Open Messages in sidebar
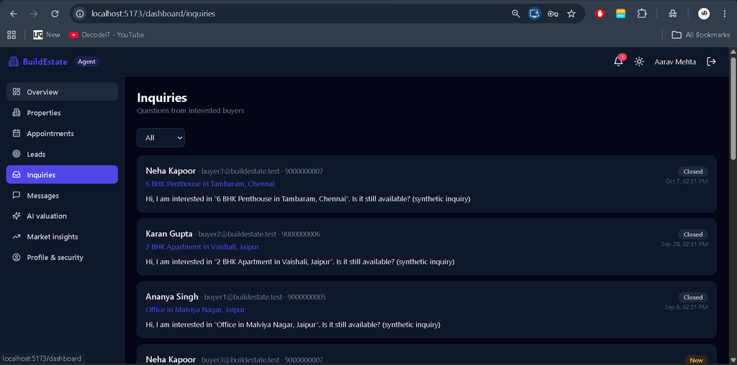The height and width of the screenshot is (365, 737). [x=62, y=195]
